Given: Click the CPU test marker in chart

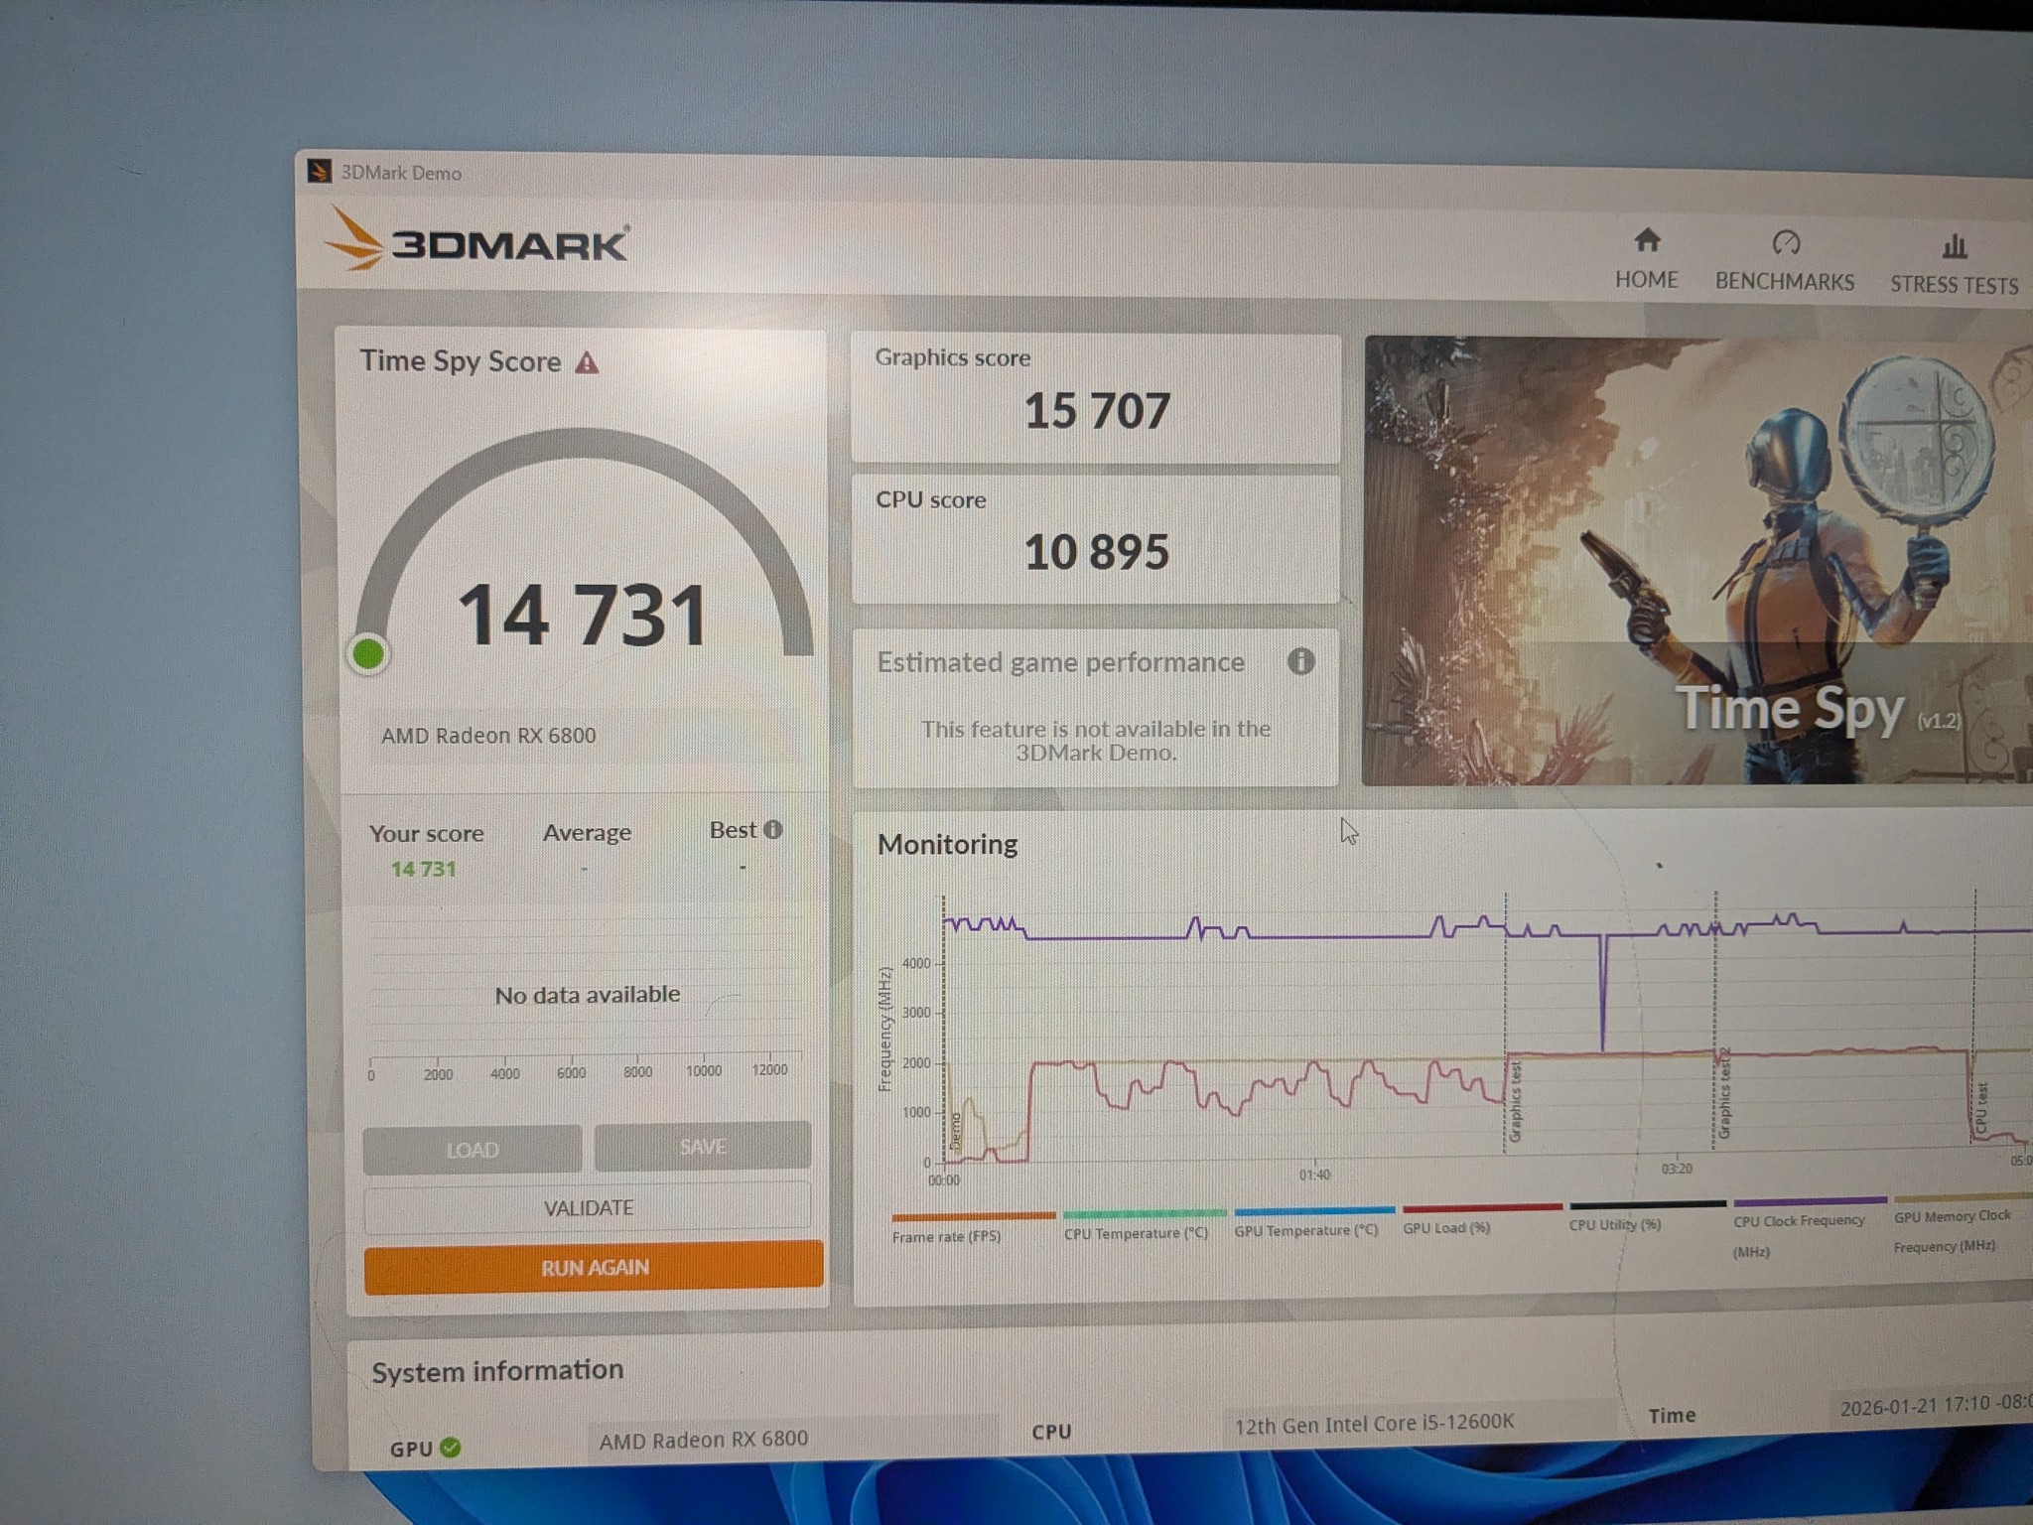Looking at the screenshot, I should 1981,1107.
